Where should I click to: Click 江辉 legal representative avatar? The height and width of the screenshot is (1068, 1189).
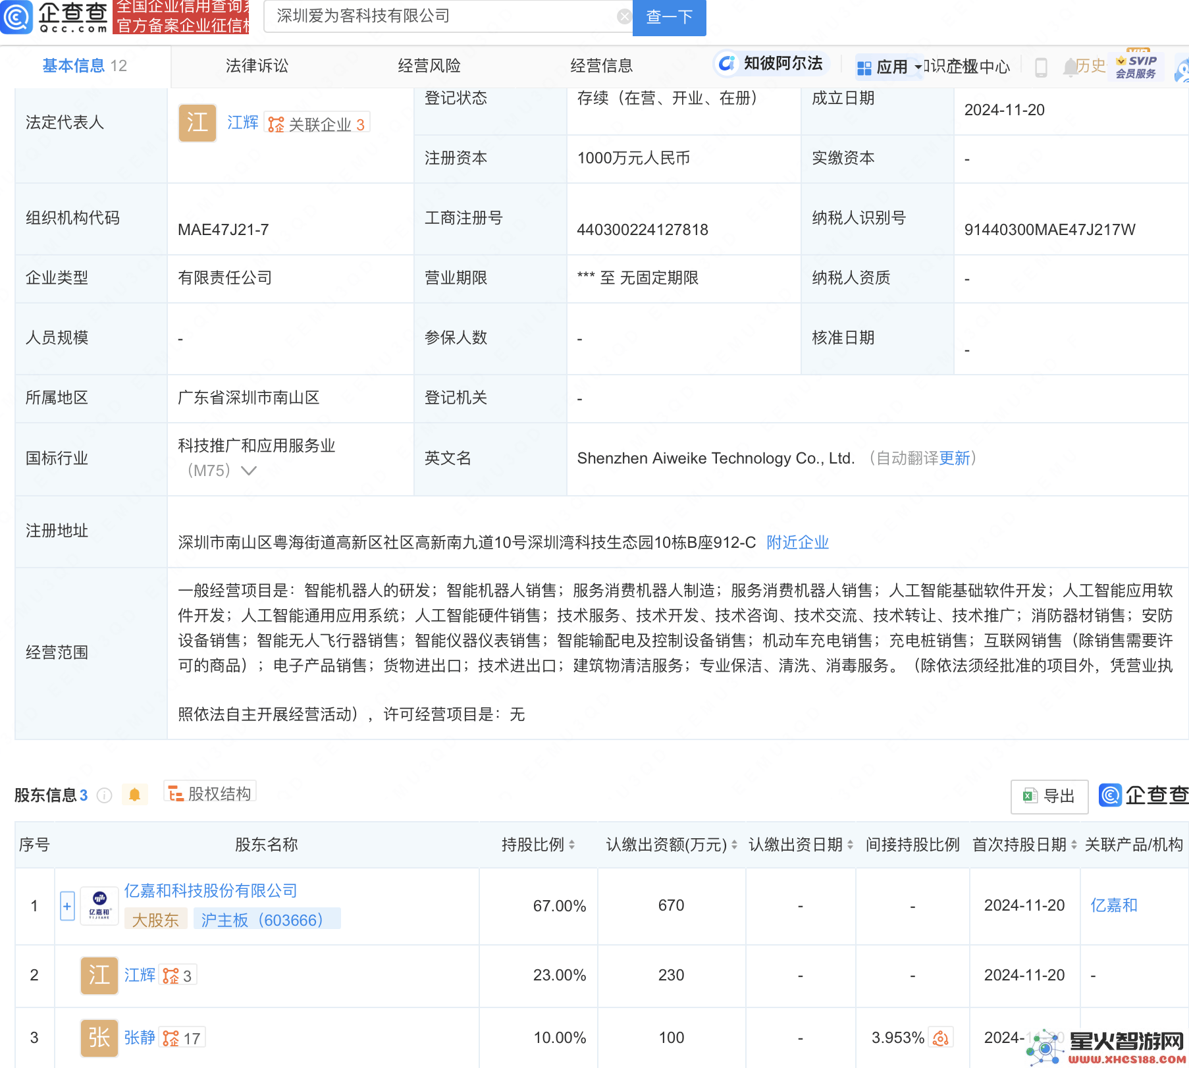click(x=198, y=122)
